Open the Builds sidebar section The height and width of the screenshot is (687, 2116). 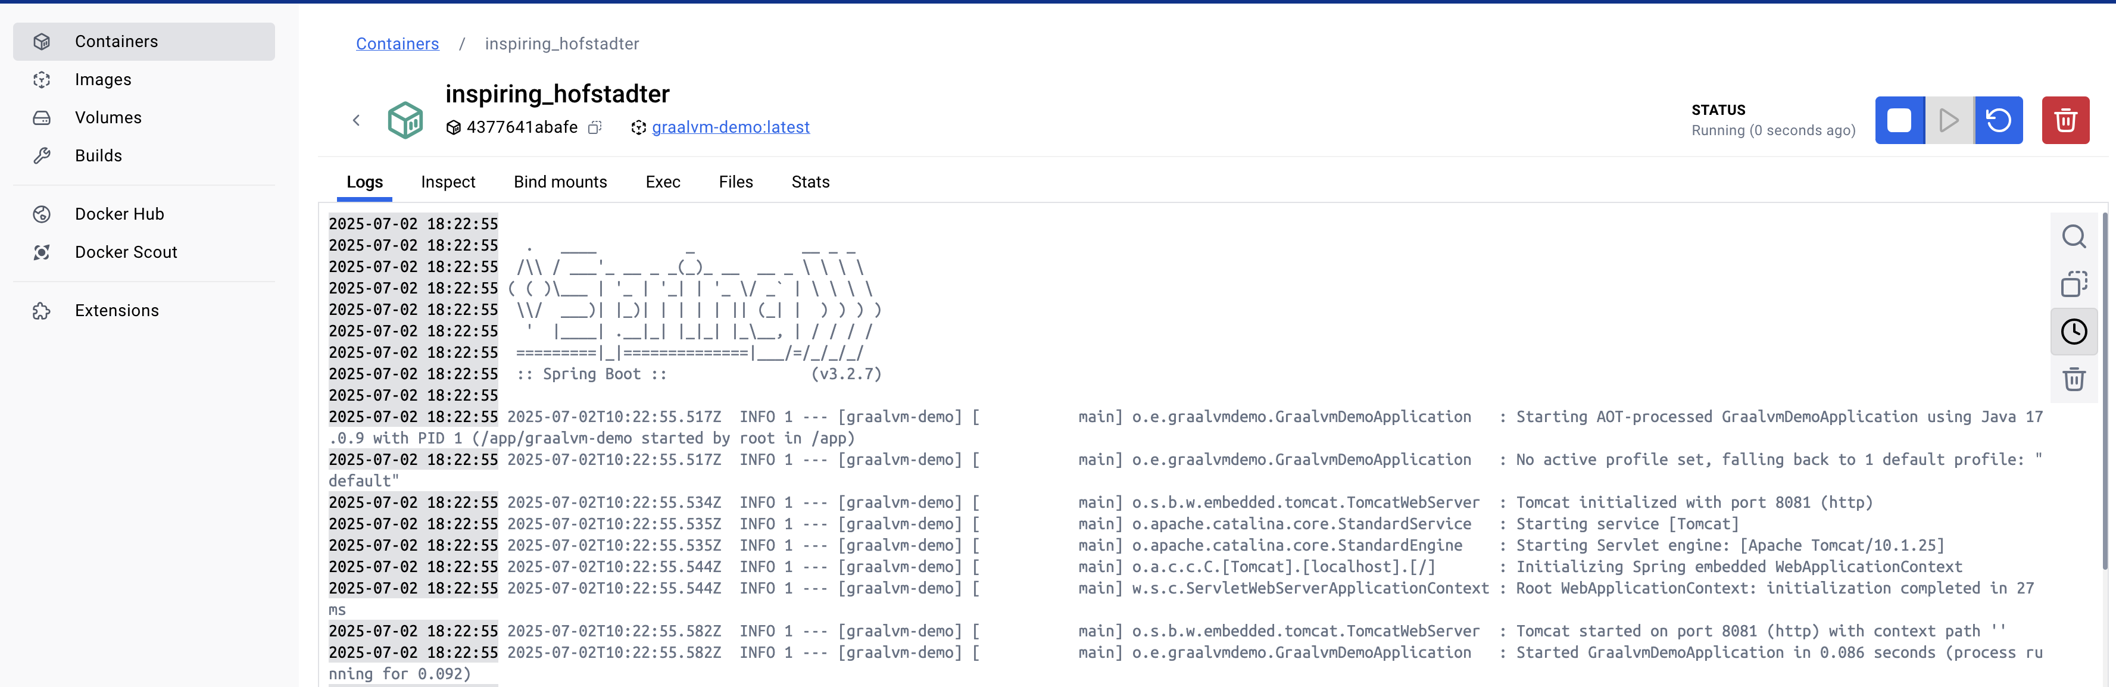tap(143, 155)
